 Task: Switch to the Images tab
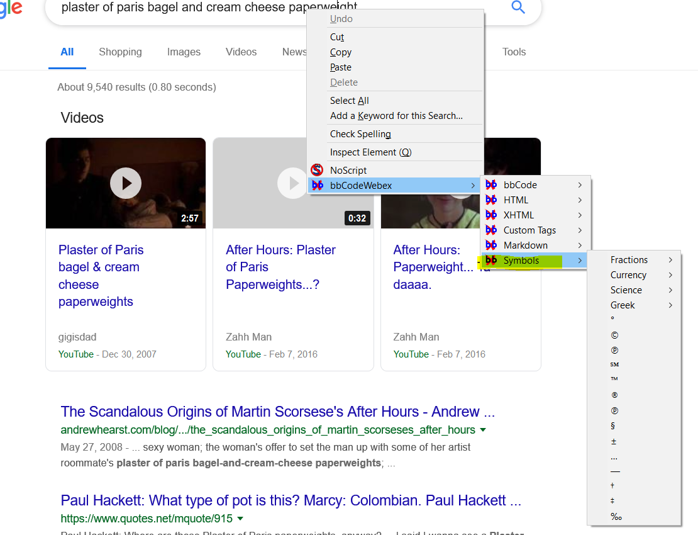184,52
